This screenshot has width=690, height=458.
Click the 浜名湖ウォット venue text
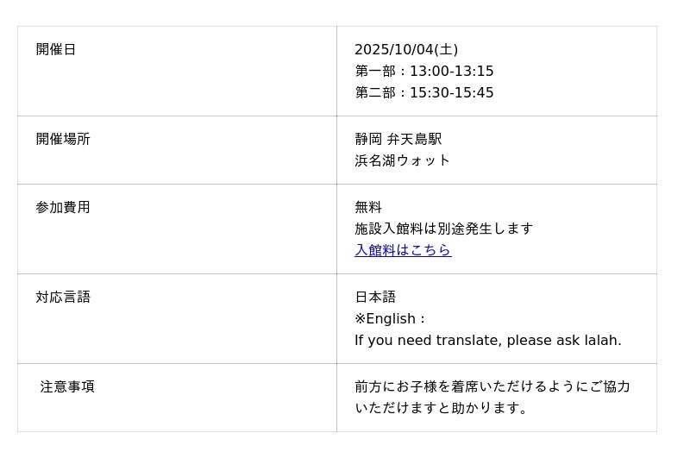click(x=403, y=160)
